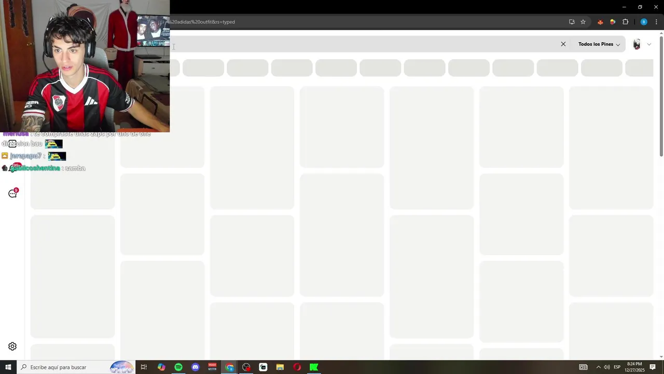Show hidden system tray icons
This screenshot has height=374, width=664.
(x=598, y=367)
